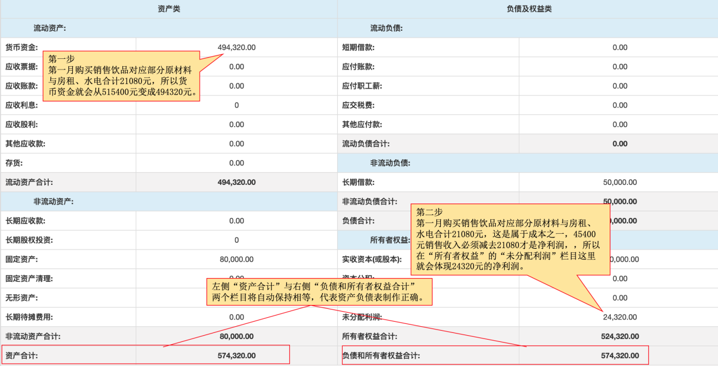Click the 固定资产 value 80,000.00
This screenshot has height=366, width=718.
(x=236, y=260)
